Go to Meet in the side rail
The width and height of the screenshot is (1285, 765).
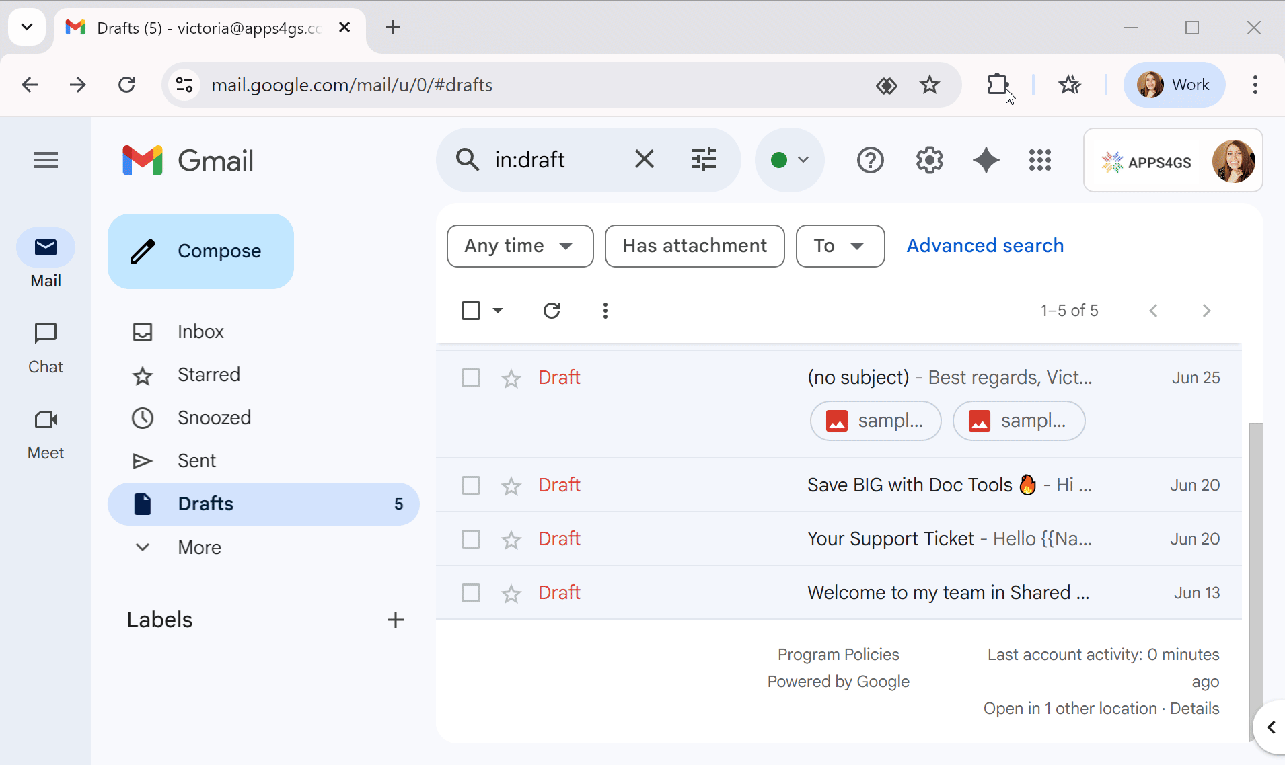pyautogui.click(x=46, y=434)
